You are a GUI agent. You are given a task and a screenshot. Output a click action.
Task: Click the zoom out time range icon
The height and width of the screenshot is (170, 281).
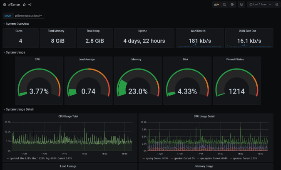click(277, 4)
